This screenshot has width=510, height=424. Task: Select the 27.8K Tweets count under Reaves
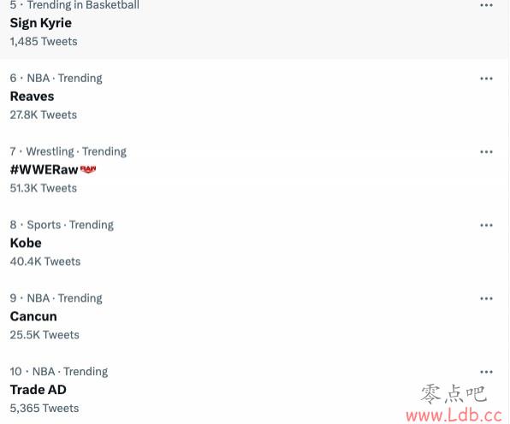tap(44, 115)
